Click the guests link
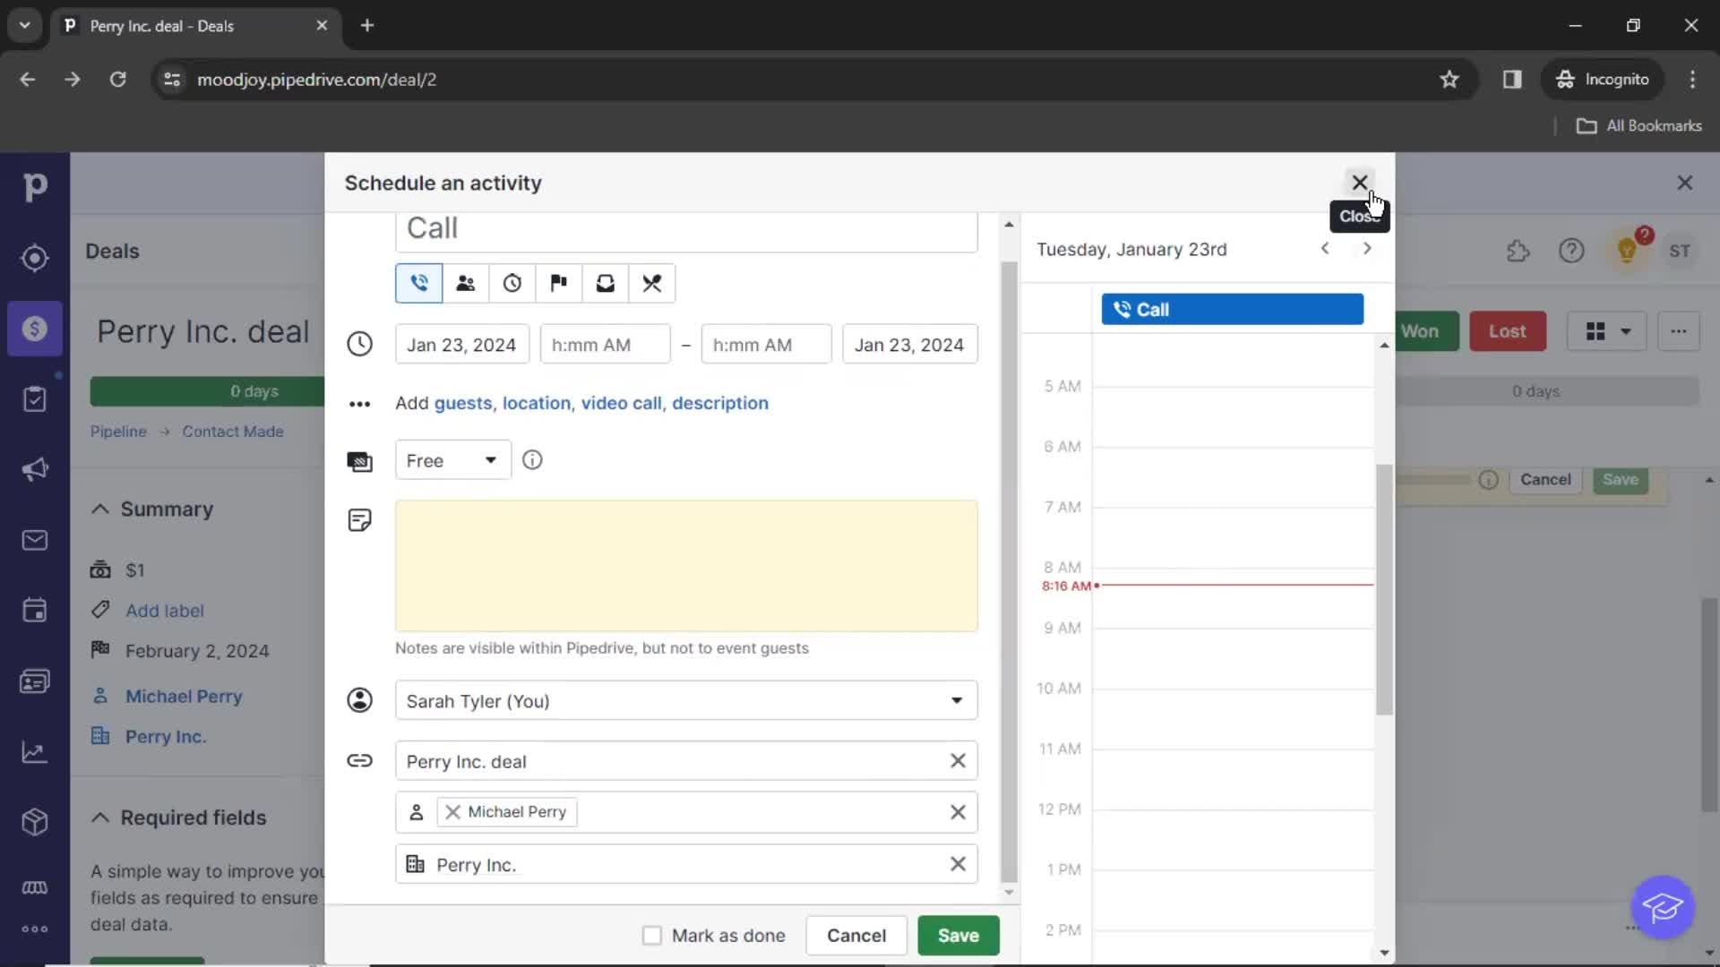The image size is (1720, 967). tap(463, 404)
